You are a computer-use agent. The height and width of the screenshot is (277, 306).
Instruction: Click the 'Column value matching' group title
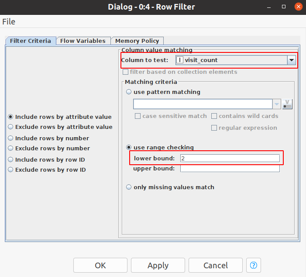click(x=157, y=50)
